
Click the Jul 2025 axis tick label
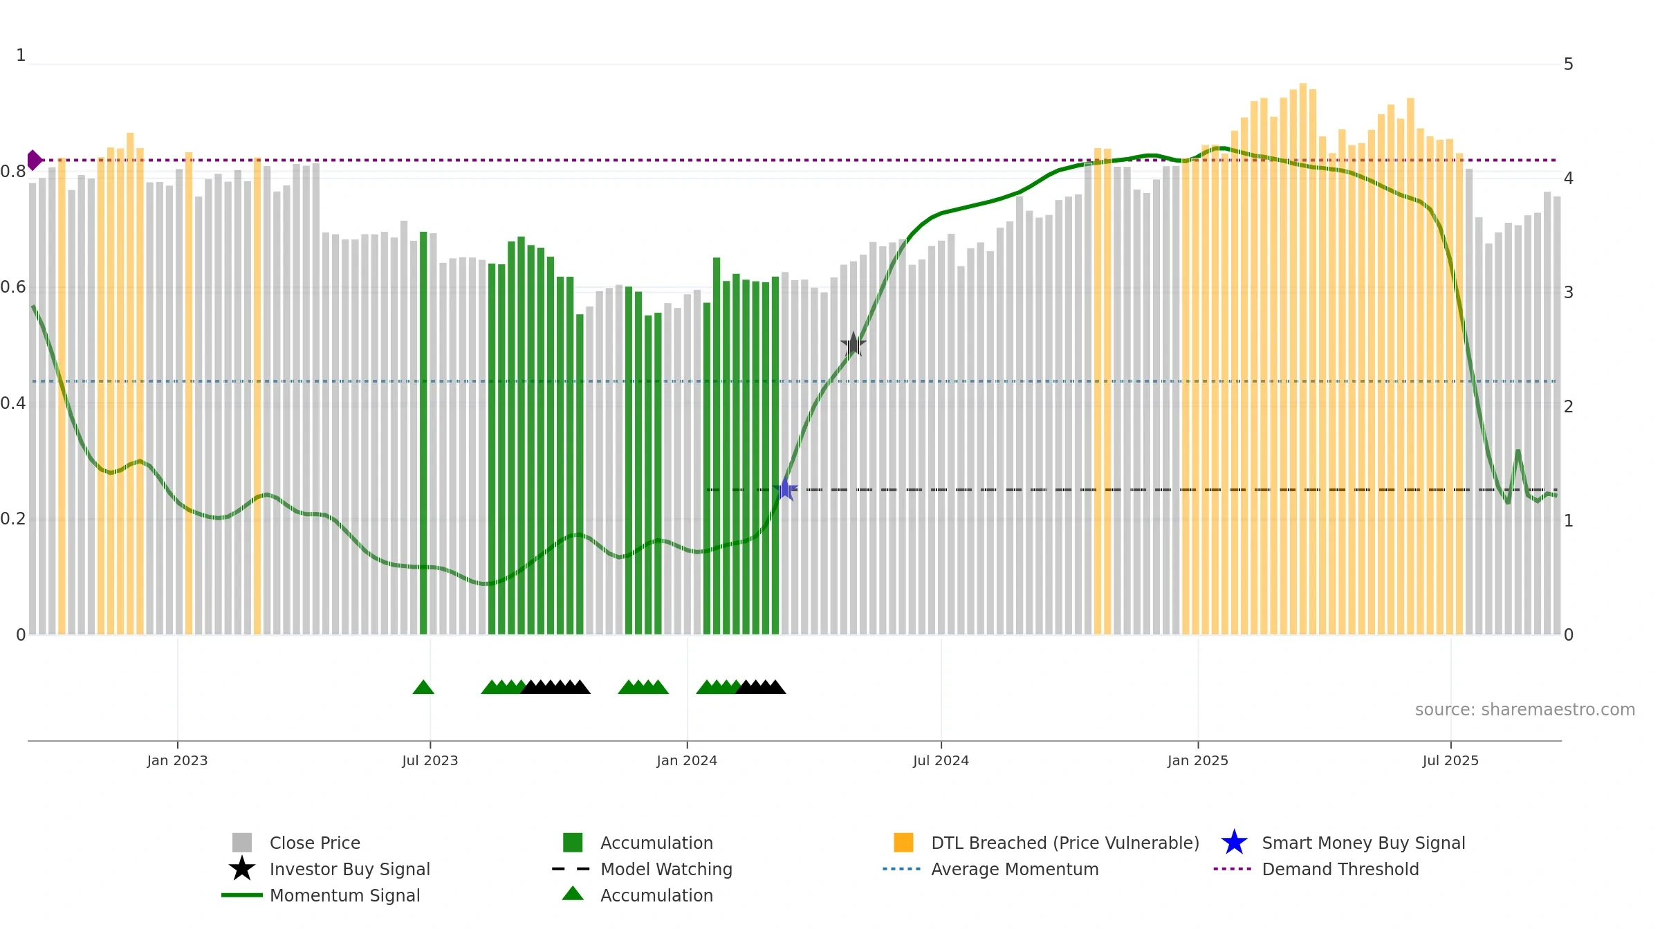click(x=1450, y=761)
